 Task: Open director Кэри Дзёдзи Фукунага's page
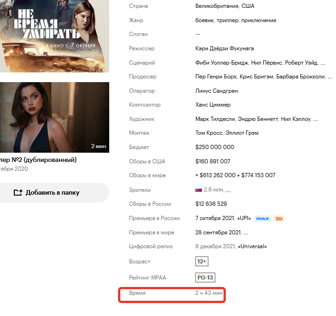click(x=224, y=48)
